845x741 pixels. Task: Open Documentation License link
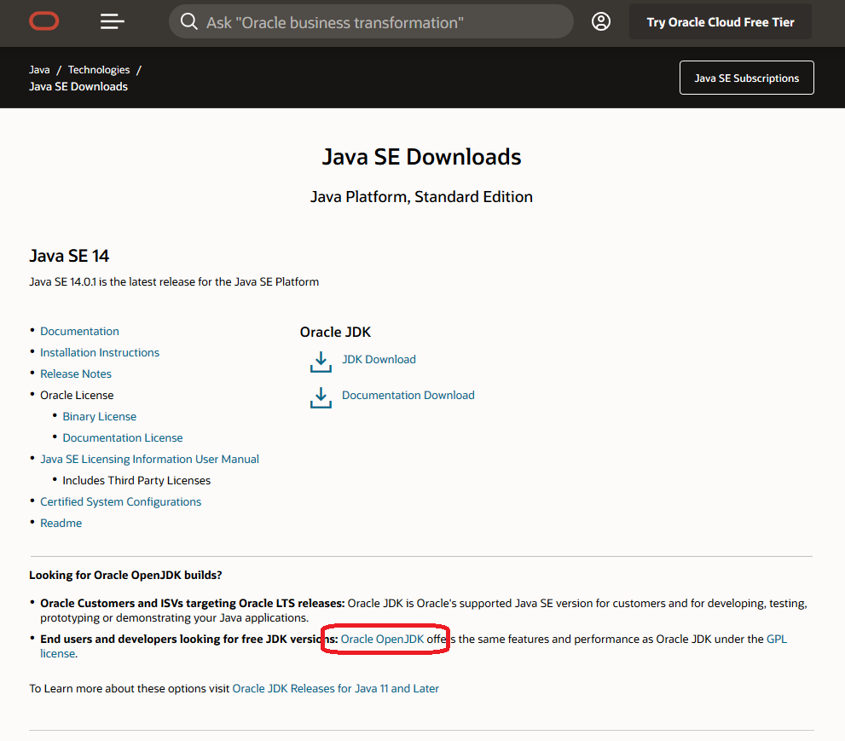point(123,437)
